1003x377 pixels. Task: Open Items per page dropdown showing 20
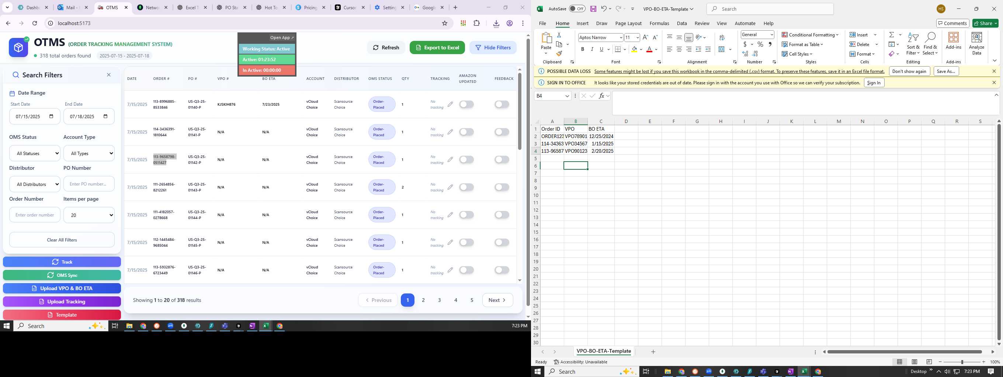(x=89, y=215)
